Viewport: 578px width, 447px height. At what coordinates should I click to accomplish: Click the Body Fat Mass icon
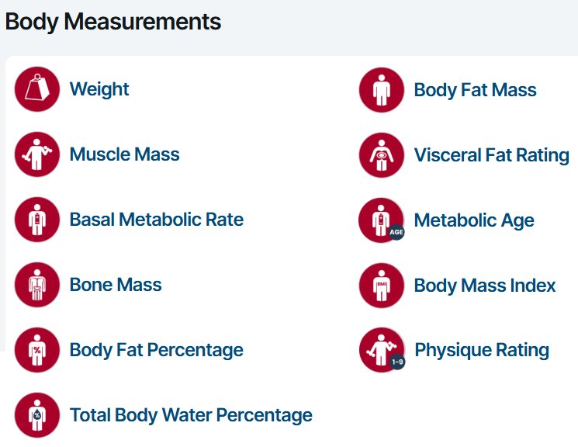(x=381, y=90)
